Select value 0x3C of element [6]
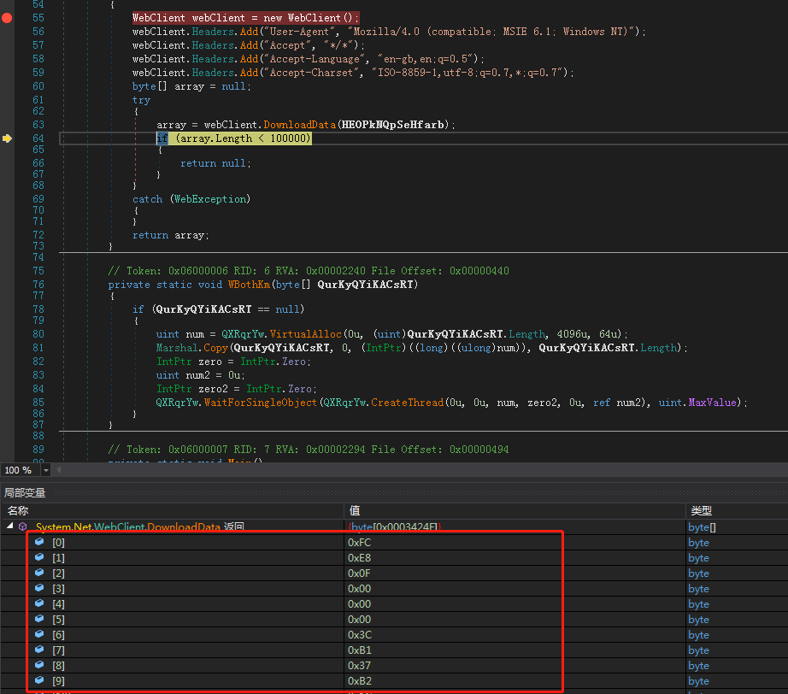This screenshot has height=694, width=788. coord(359,635)
